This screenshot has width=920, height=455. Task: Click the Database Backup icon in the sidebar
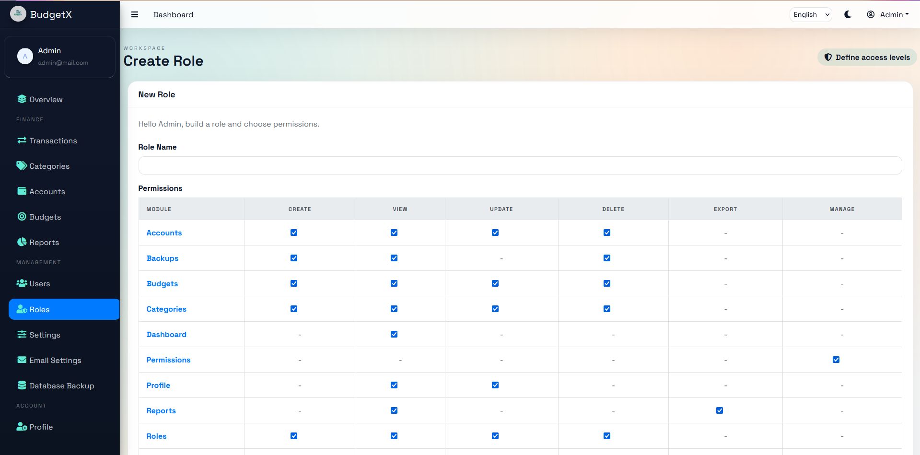[x=22, y=385]
